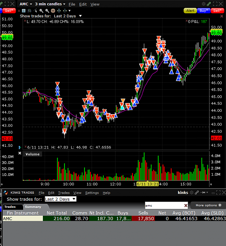The width and height of the screenshot is (226, 246).
Task: Select the AMC row in summary table
Action: (x=114, y=218)
